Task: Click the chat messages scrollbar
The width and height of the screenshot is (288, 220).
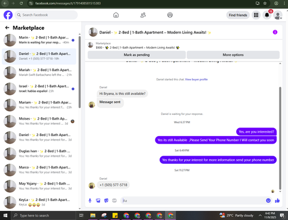Action: [x=280, y=138]
